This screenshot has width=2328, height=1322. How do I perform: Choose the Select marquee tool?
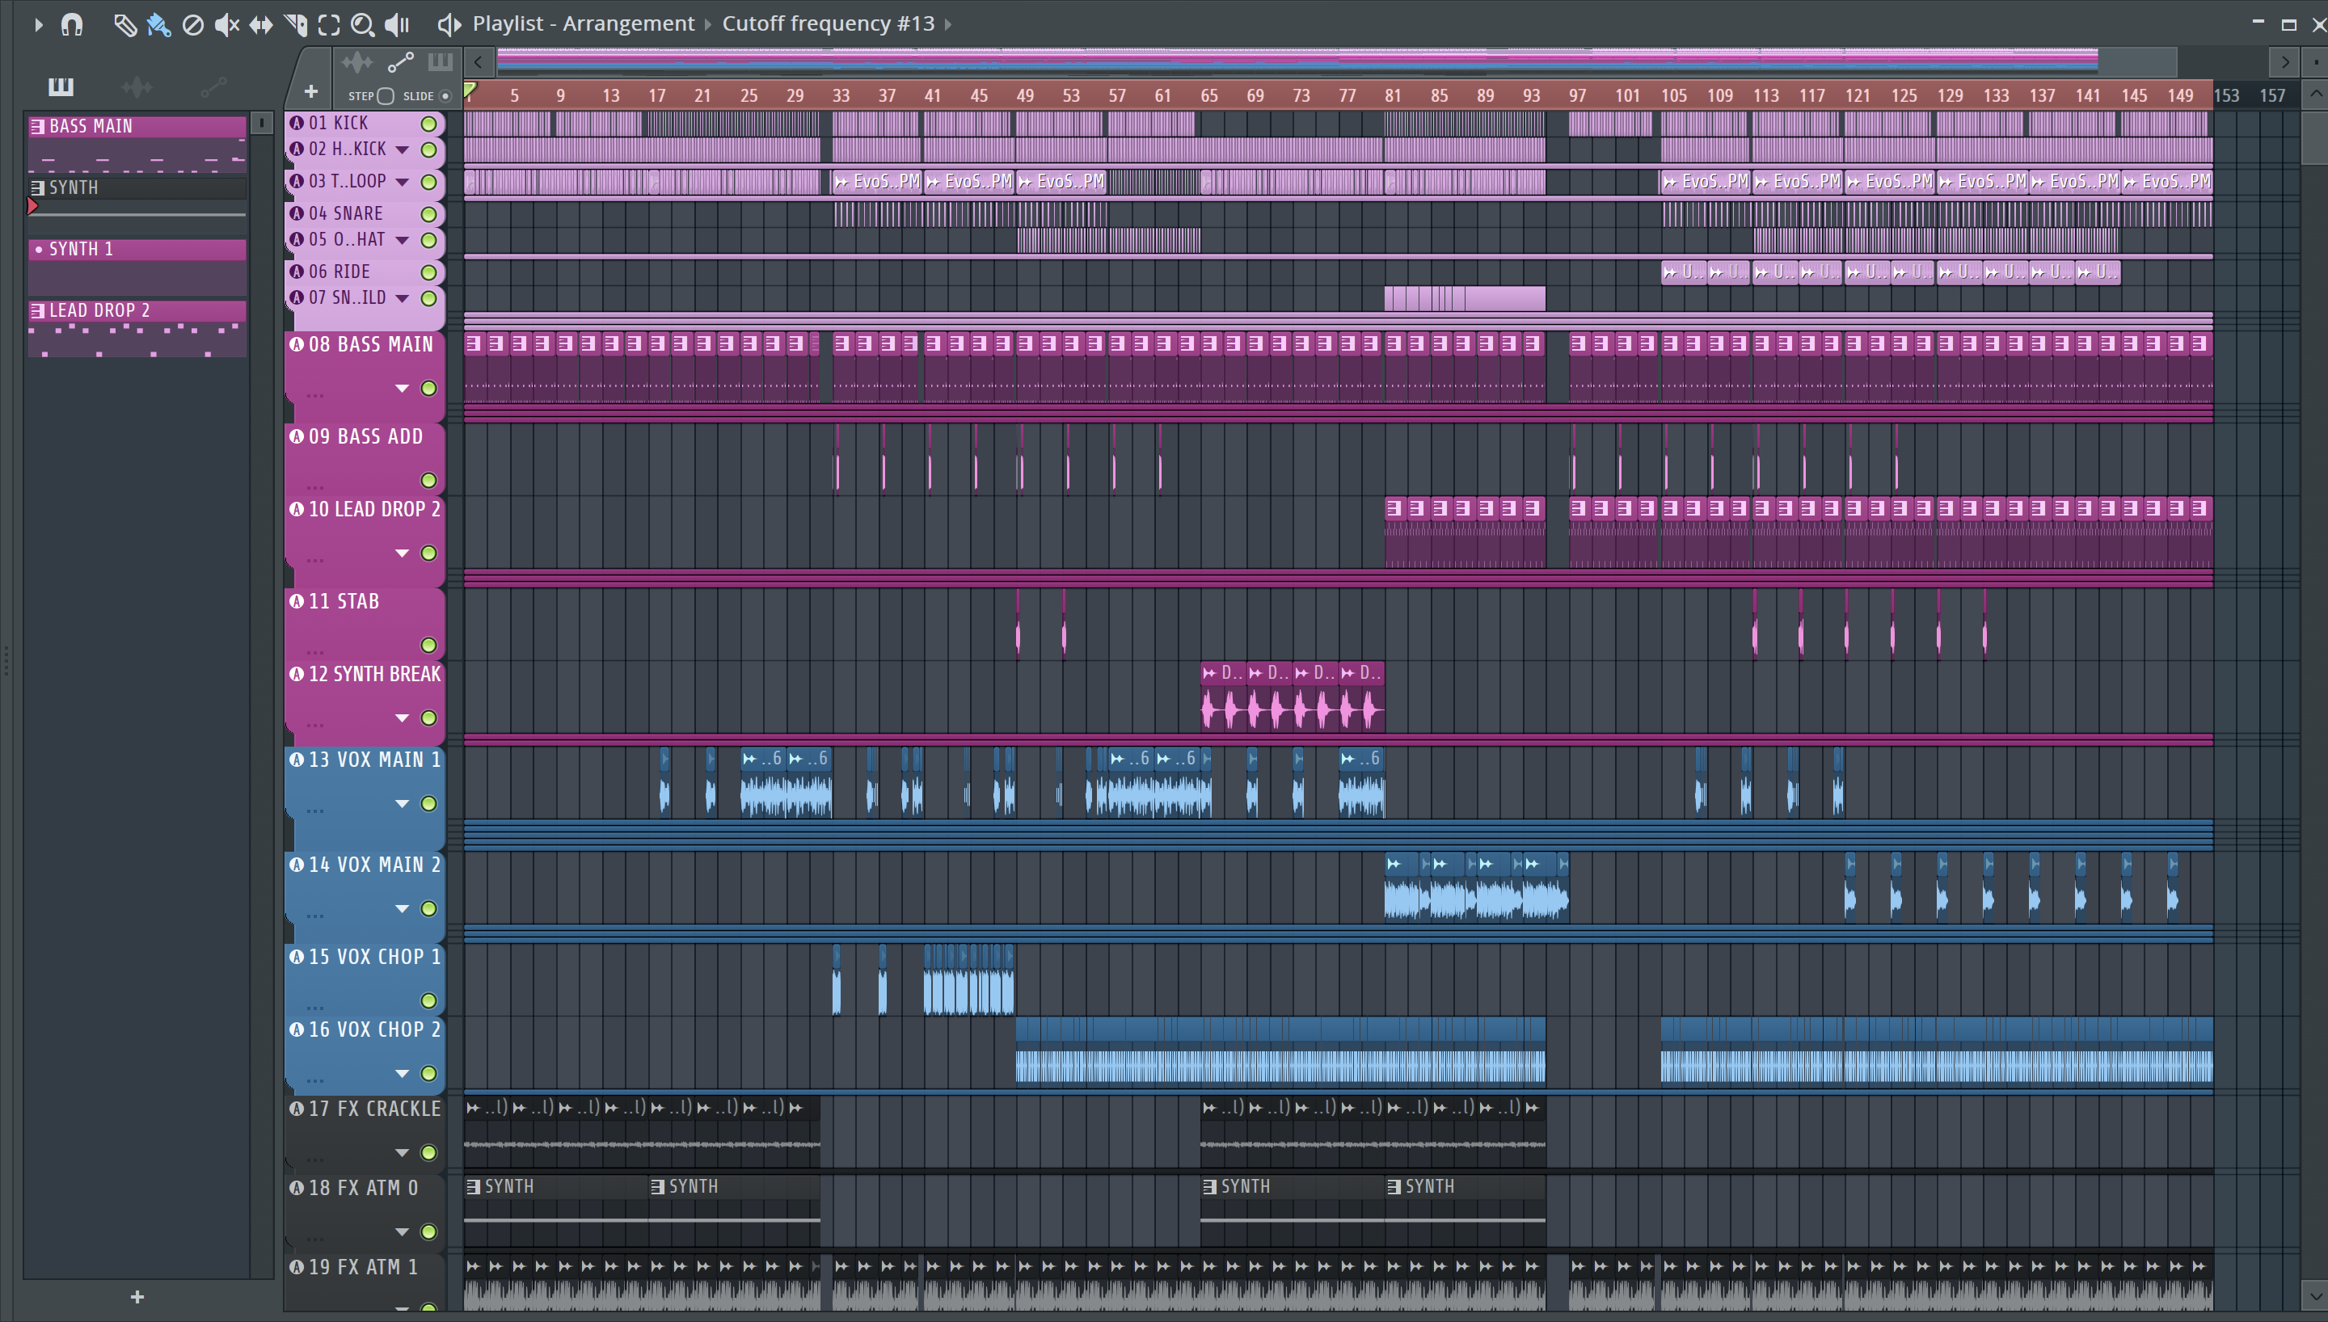pos(329,24)
